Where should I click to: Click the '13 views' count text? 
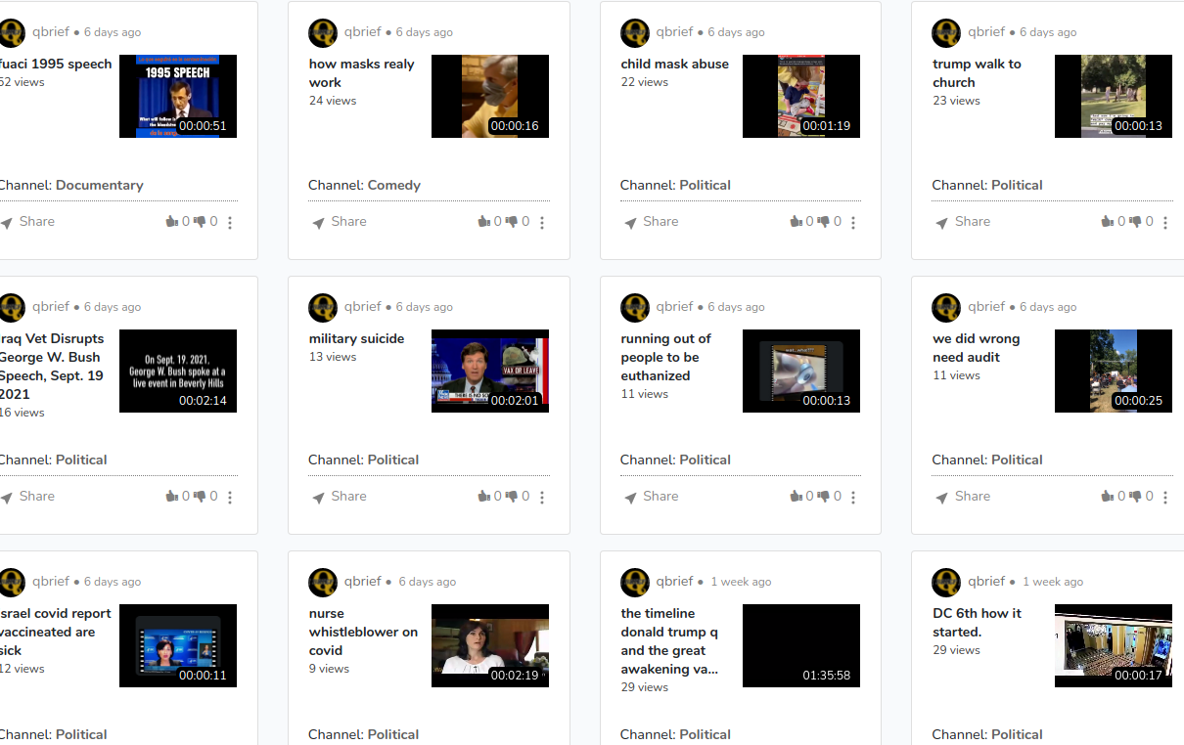333,357
